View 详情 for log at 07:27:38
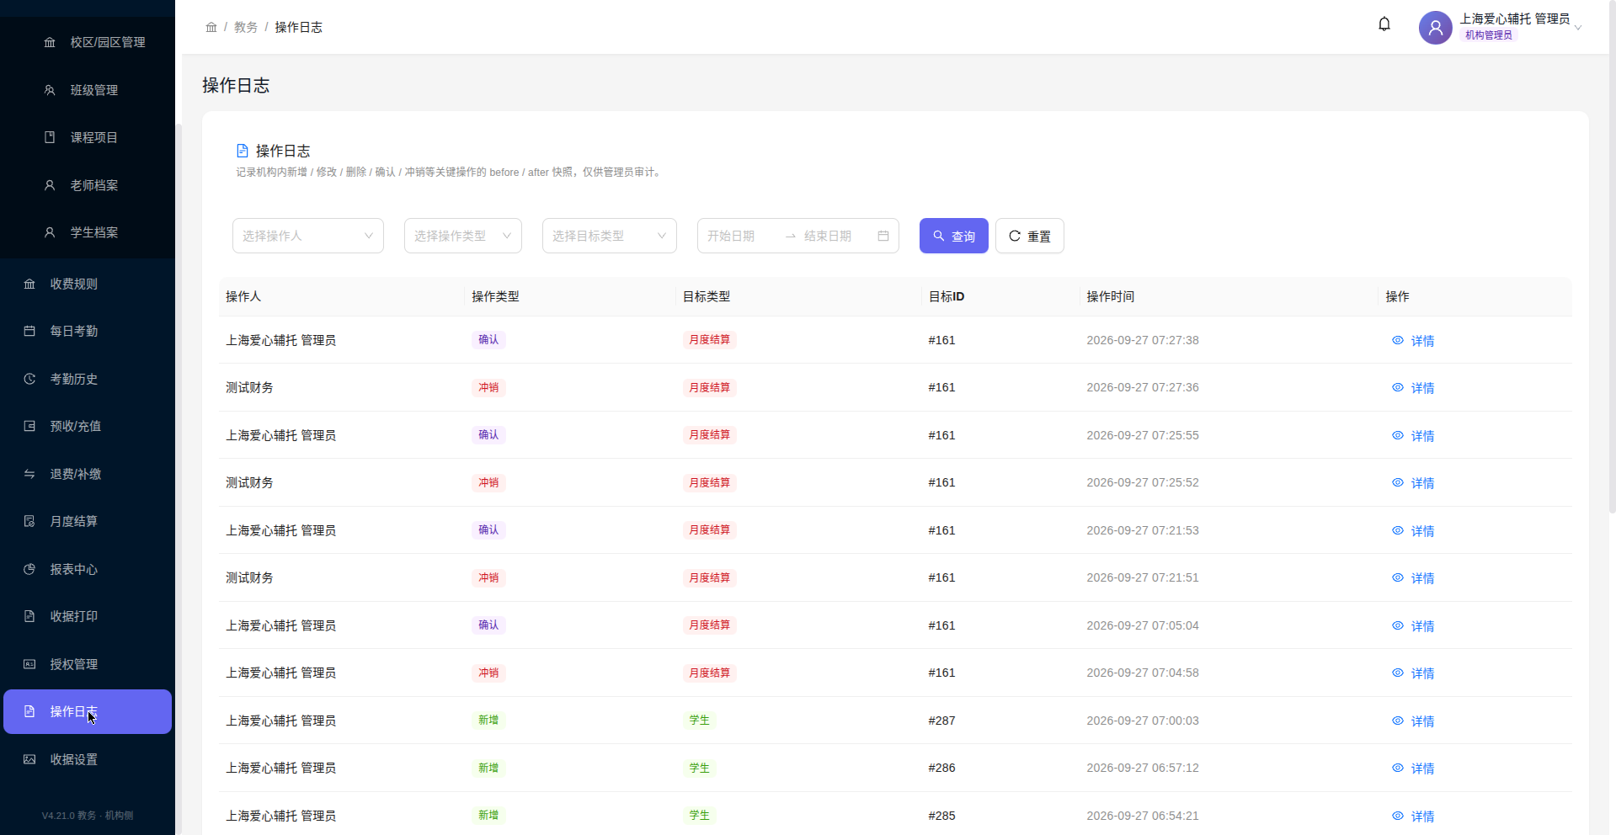 [1413, 340]
